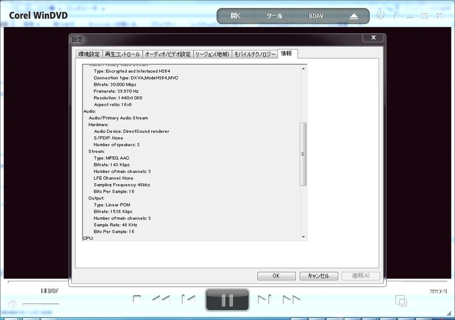
Task: Click the 'Bitrate: 143 Kbps' line
Action: pos(111,164)
